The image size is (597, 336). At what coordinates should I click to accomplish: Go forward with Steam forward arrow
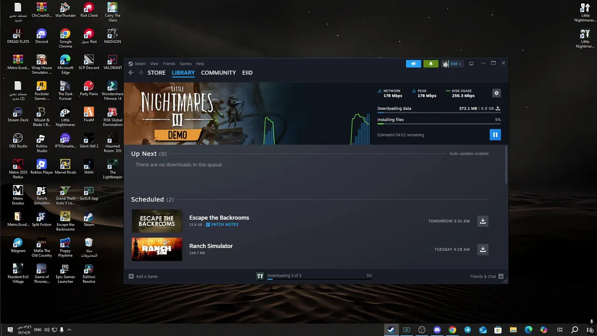(141, 73)
